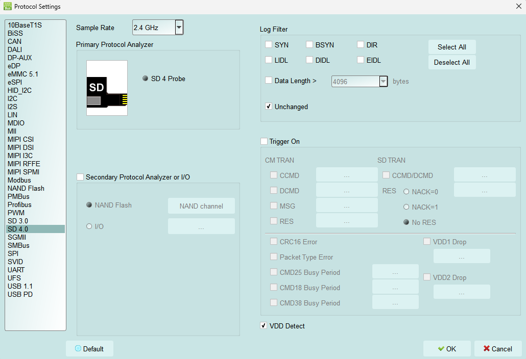Screen dimensions: 526x359
Task: Select SD 4.0 in the protocol list
Action: click(x=36, y=229)
